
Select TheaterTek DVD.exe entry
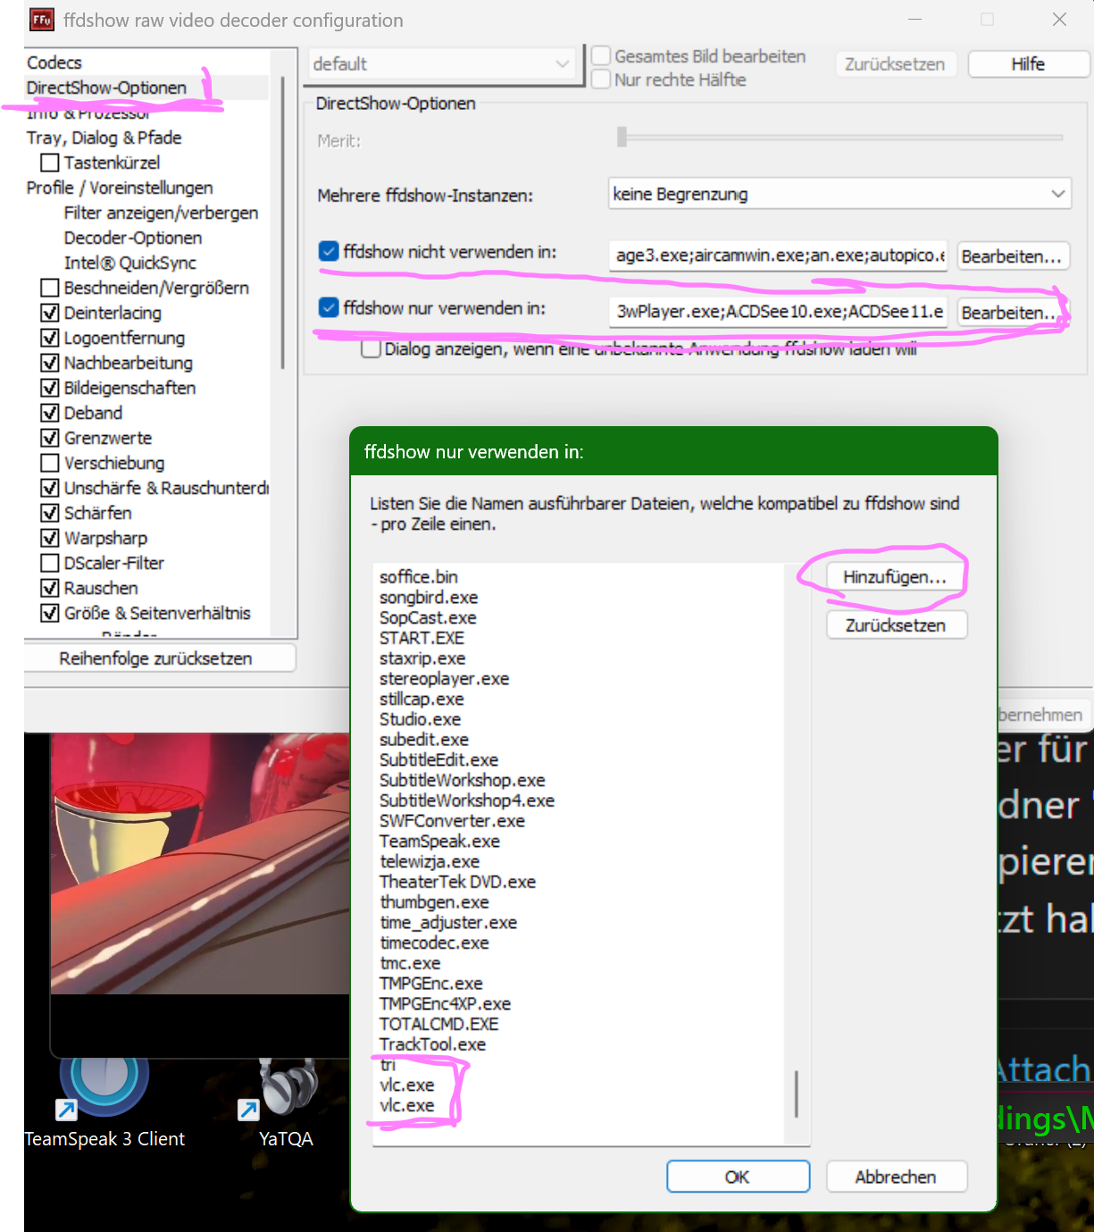[x=457, y=882]
